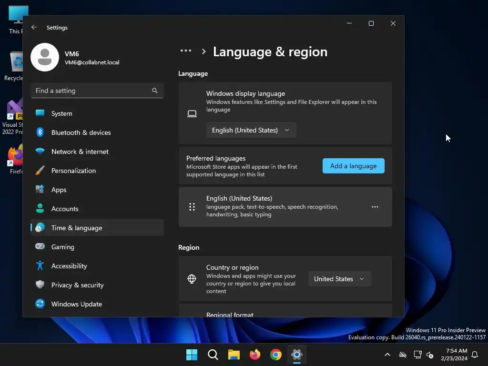The height and width of the screenshot is (366, 488).
Task: Open Accounts settings
Action: [x=97, y=209]
